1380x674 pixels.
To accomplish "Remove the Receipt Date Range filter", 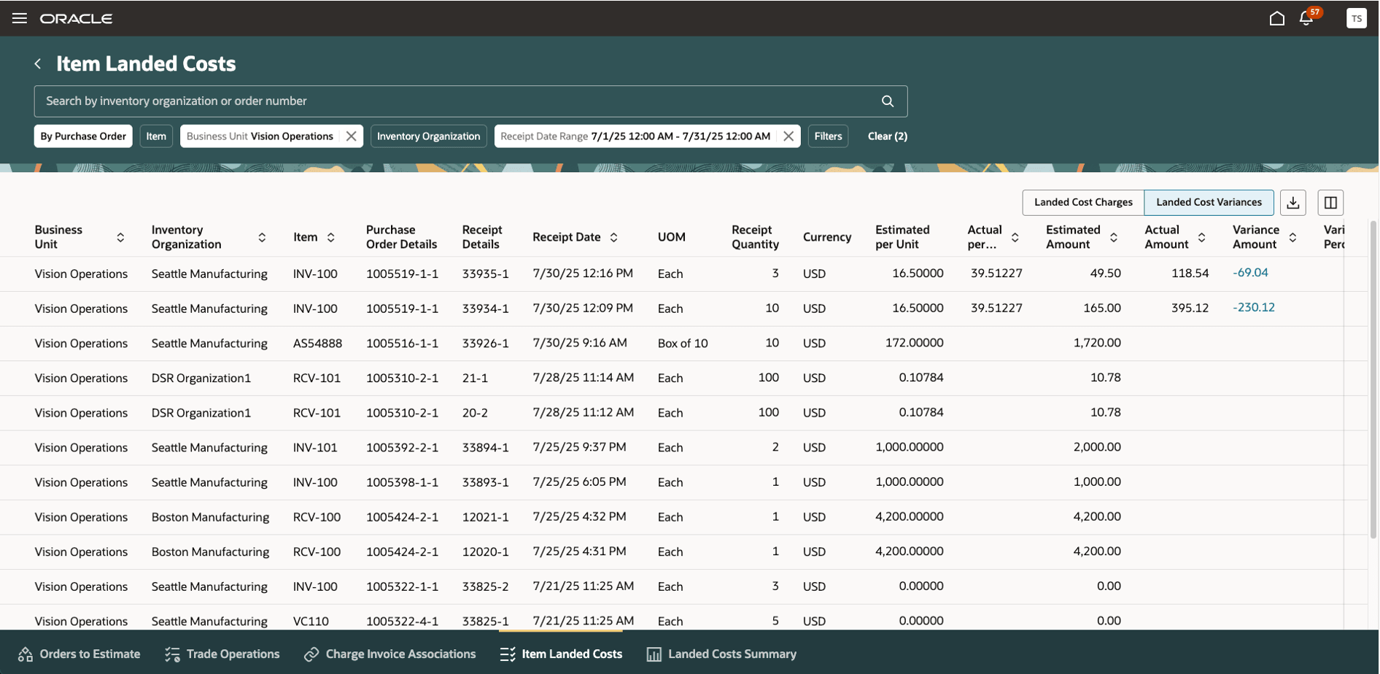I will click(788, 136).
